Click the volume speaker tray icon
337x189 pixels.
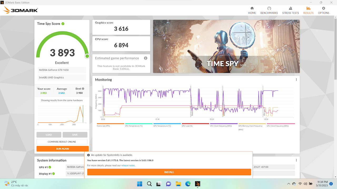(x=305, y=184)
